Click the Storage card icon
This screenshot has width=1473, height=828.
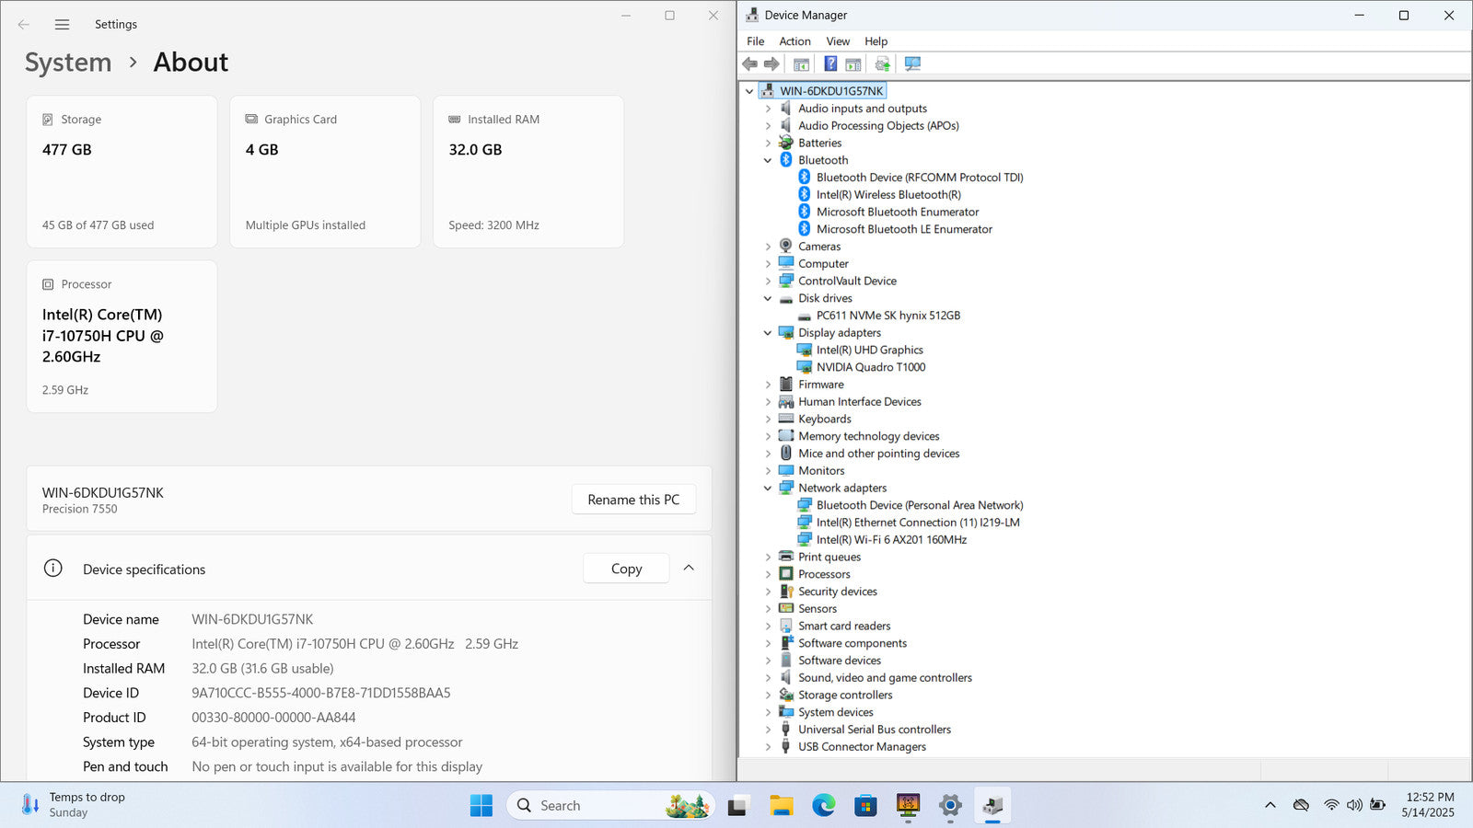(48, 120)
